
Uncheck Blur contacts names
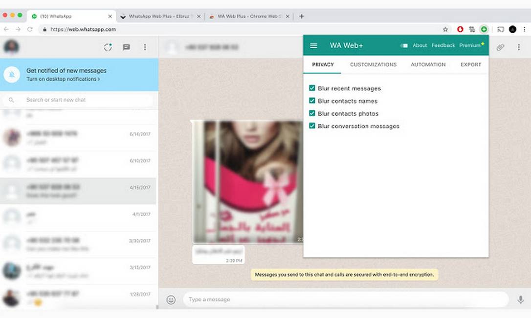(312, 101)
